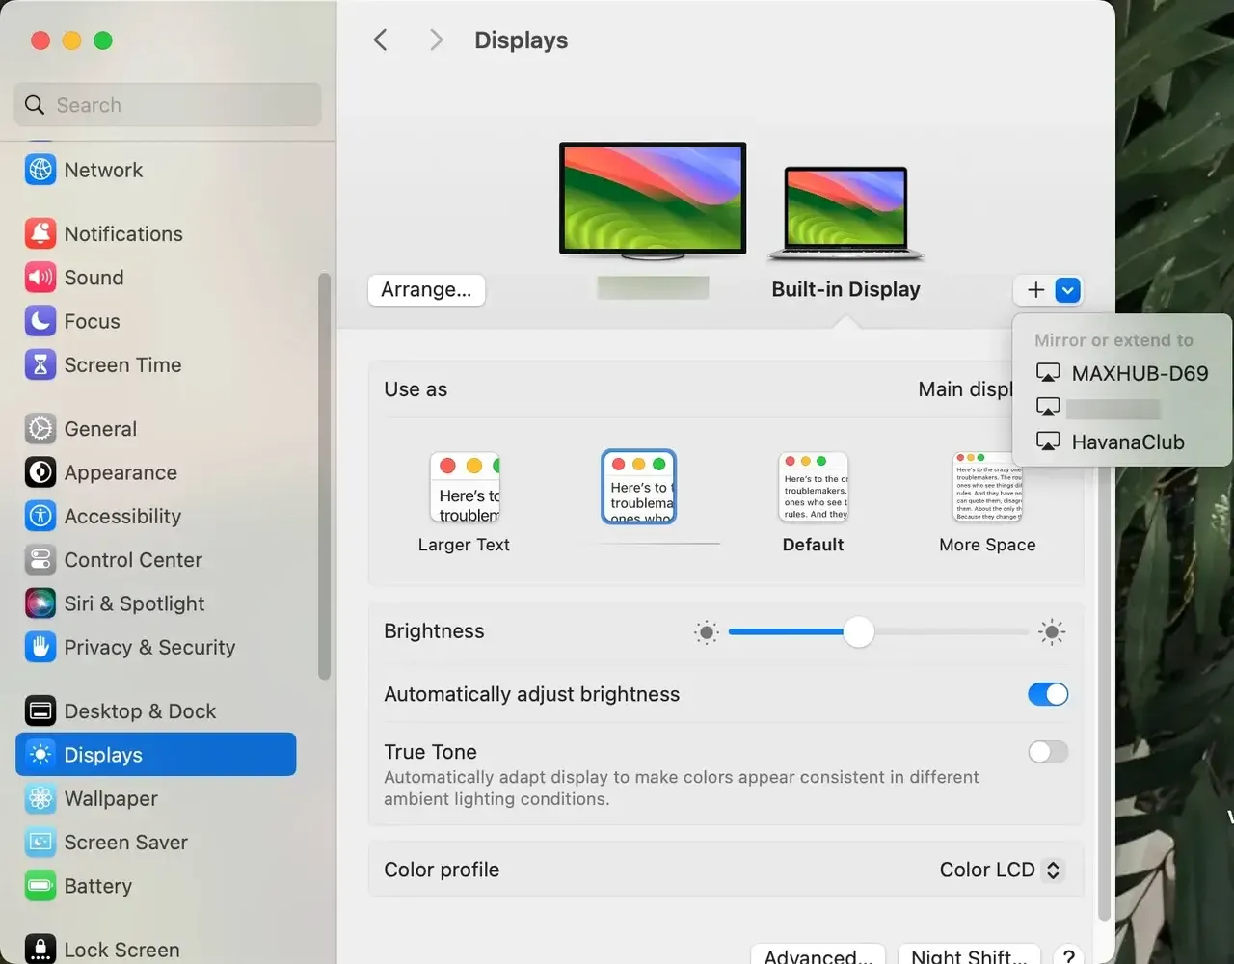Select HavanaClub in mirror menu
1234x964 pixels.
point(1122,442)
